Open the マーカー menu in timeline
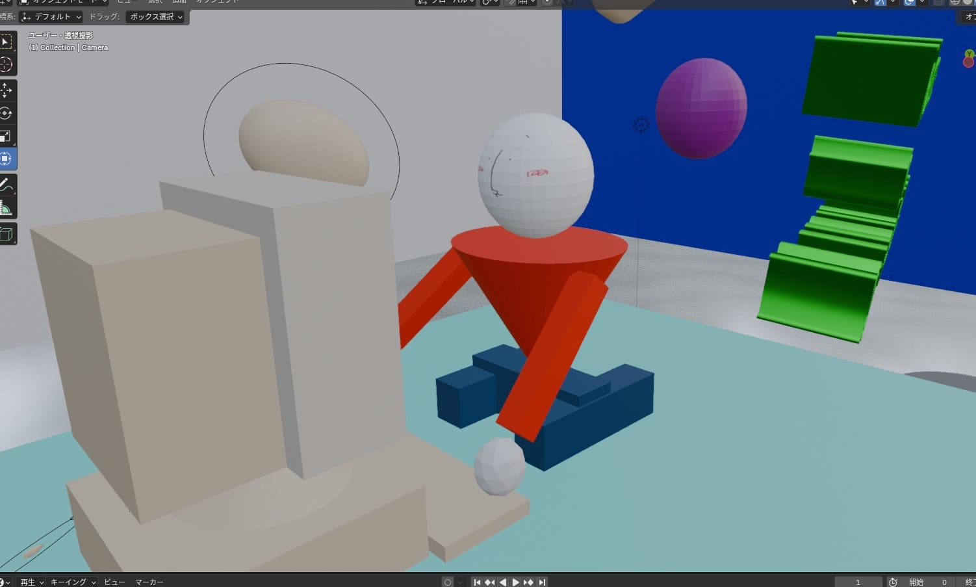Image resolution: width=976 pixels, height=587 pixels. (x=149, y=582)
